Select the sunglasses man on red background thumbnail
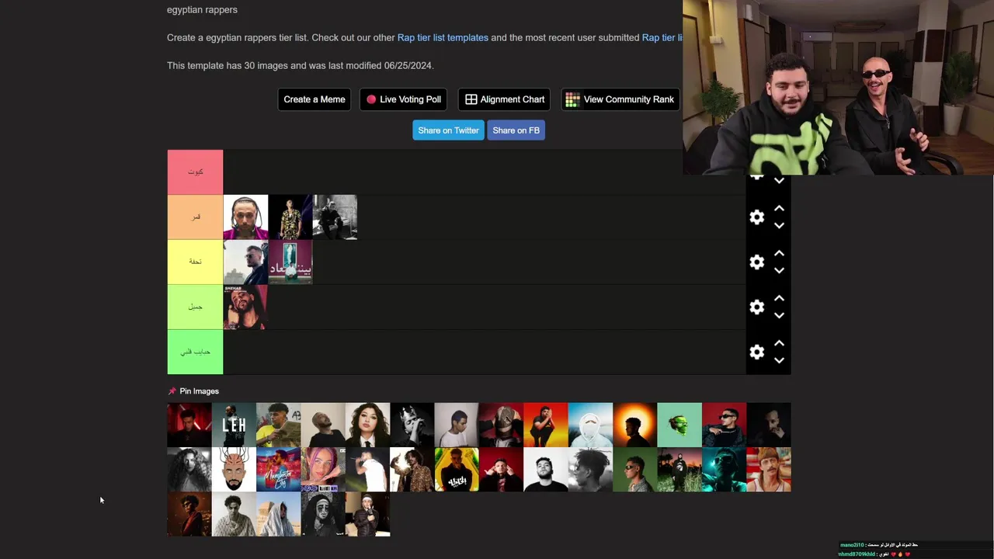The image size is (994, 559). point(725,425)
